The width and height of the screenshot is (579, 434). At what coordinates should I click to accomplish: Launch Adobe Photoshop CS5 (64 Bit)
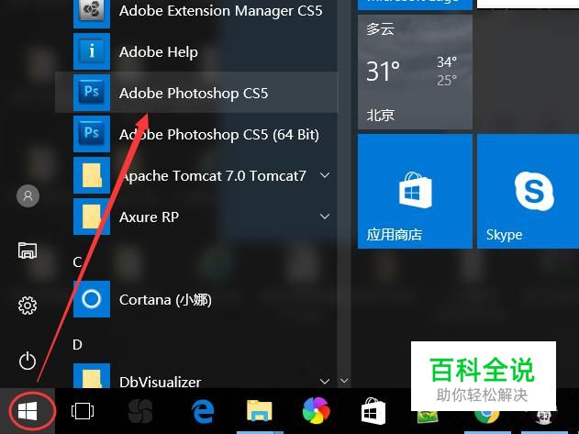[196, 134]
